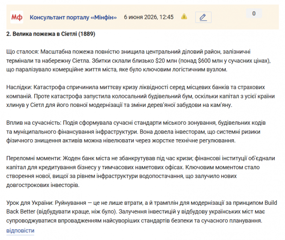The width and height of the screenshot is (285, 240).
Task: Click the timestamp 6 июня 2026, 12:45
Action: pyautogui.click(x=149, y=17)
